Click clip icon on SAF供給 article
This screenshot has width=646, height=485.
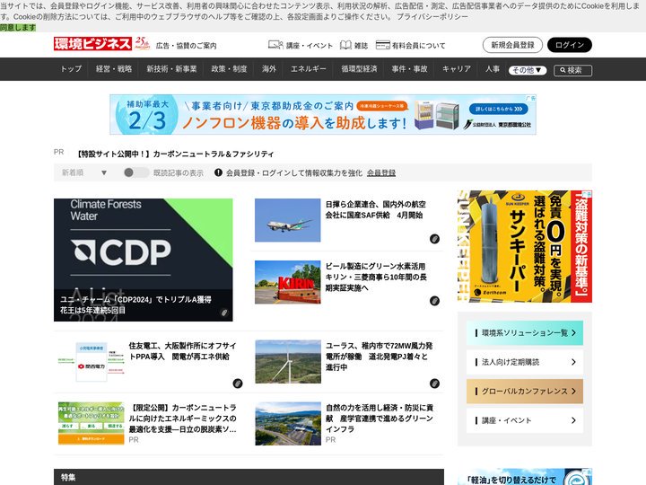click(434, 239)
